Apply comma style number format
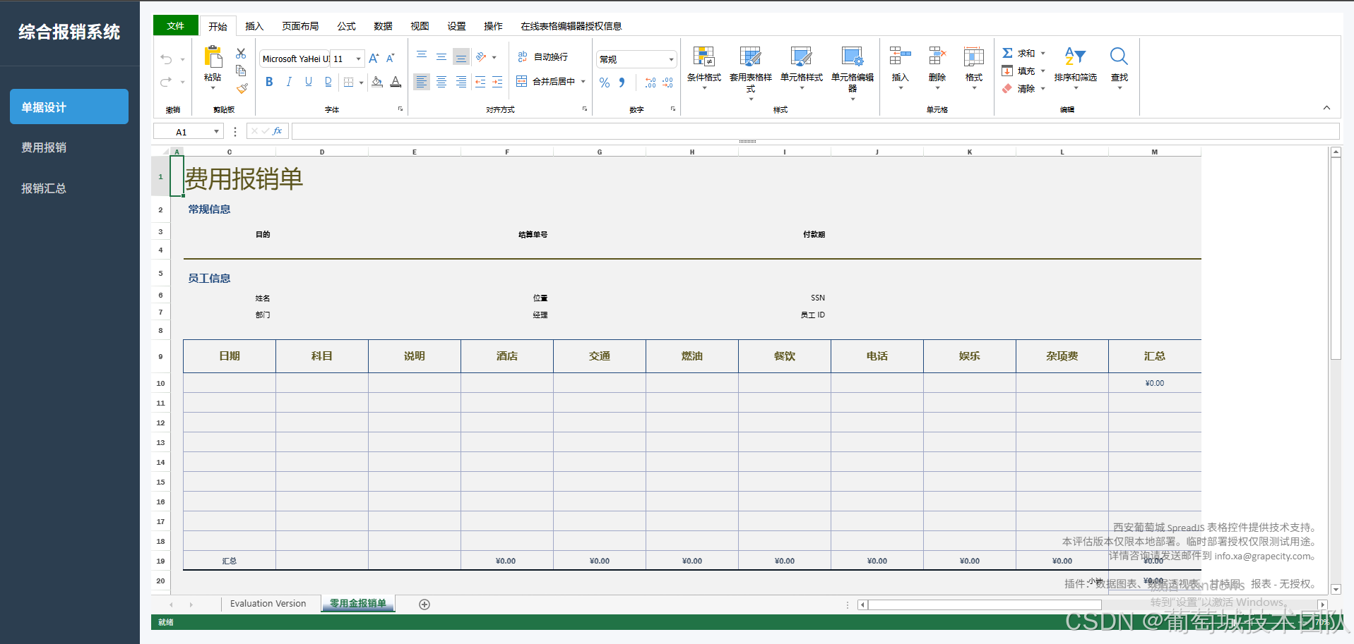 (622, 83)
